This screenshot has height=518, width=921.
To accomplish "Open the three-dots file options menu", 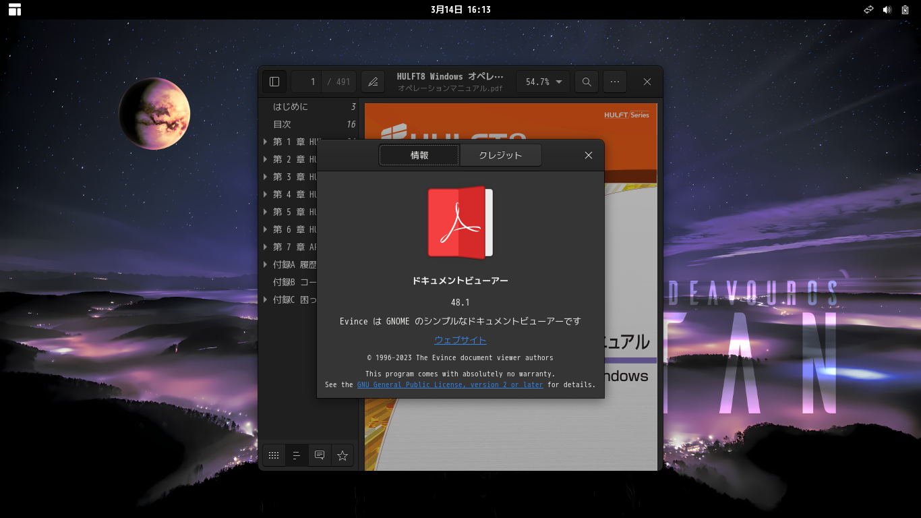I will point(615,82).
